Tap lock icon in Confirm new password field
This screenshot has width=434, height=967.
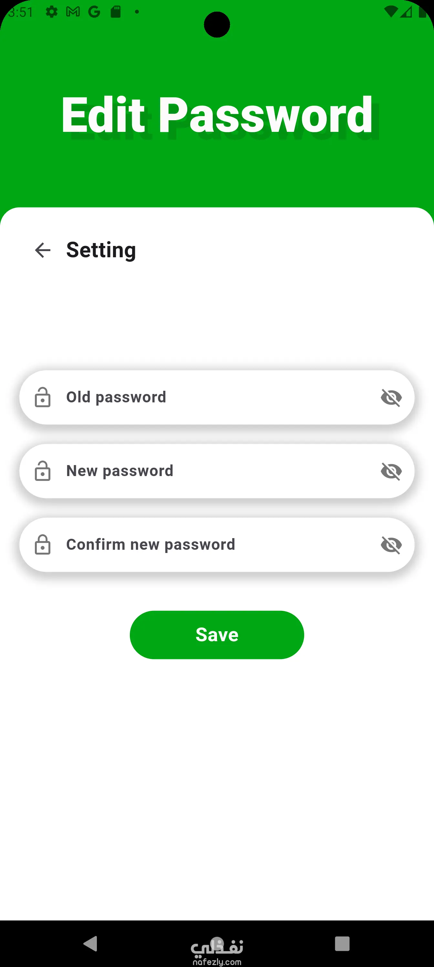tap(42, 544)
